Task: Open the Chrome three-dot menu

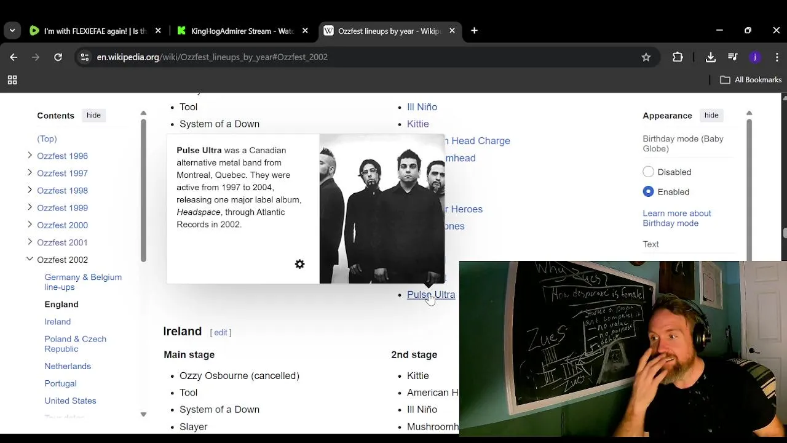Action: [776, 57]
